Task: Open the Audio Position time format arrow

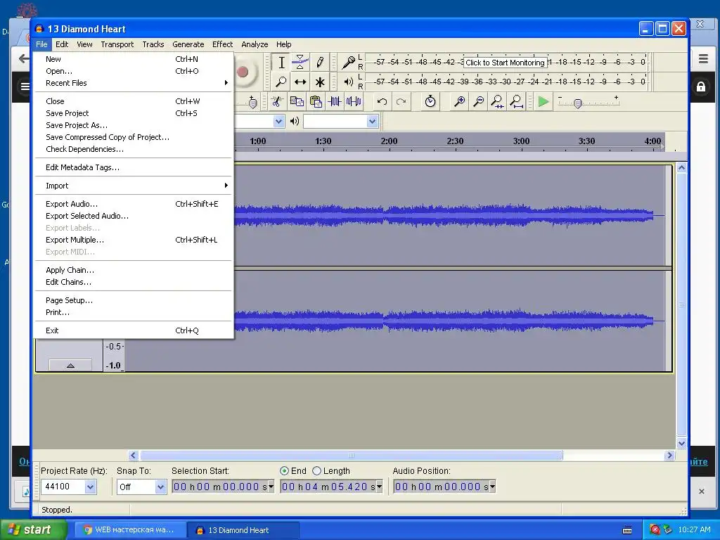Action: click(493, 487)
